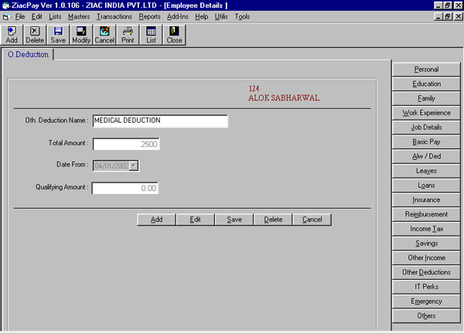Open the Income Tax section
The image size is (464, 334).
[426, 229]
